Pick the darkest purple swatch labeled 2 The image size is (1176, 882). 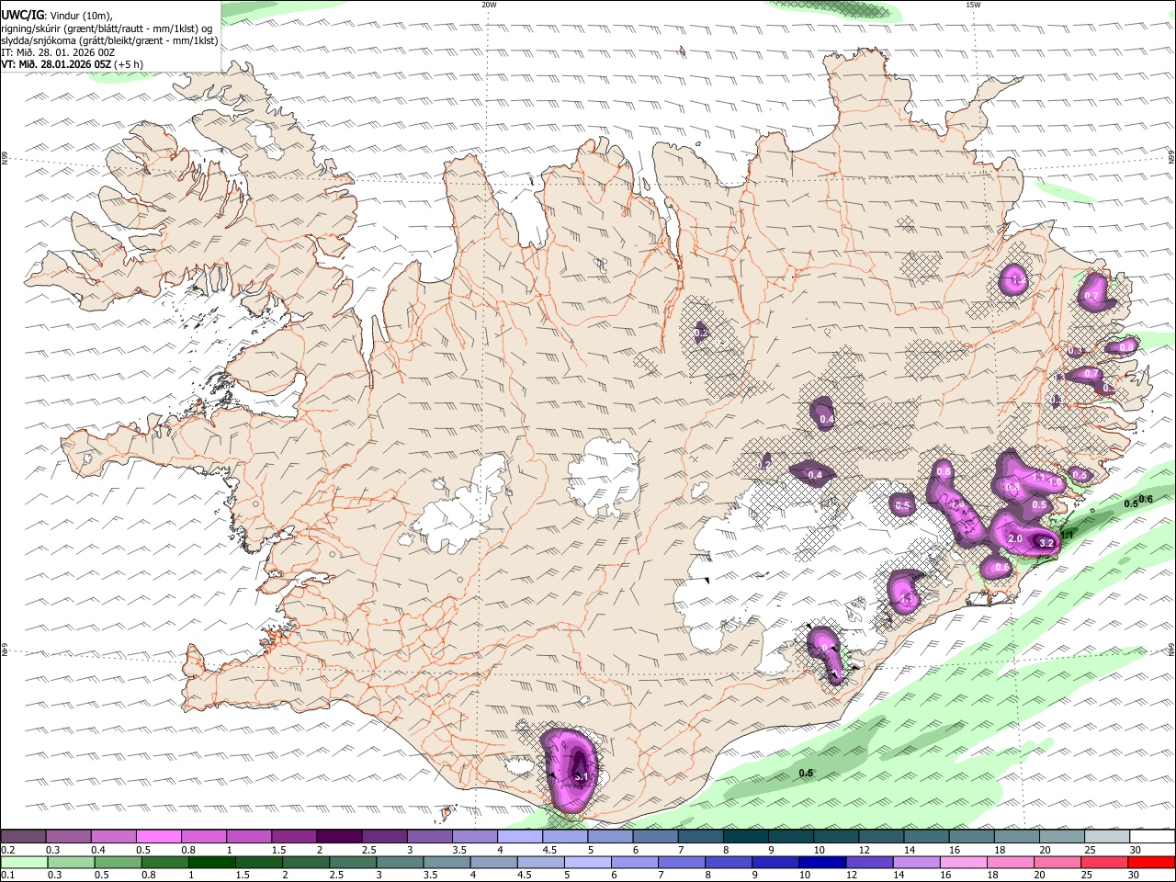(x=339, y=837)
